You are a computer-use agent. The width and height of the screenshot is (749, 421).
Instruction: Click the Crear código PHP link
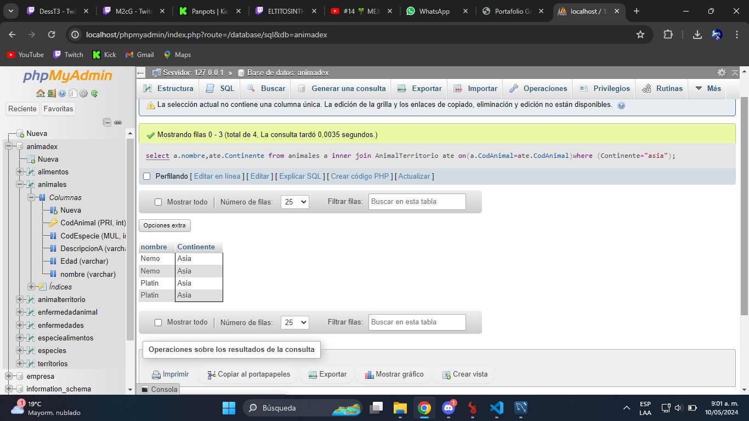(360, 176)
